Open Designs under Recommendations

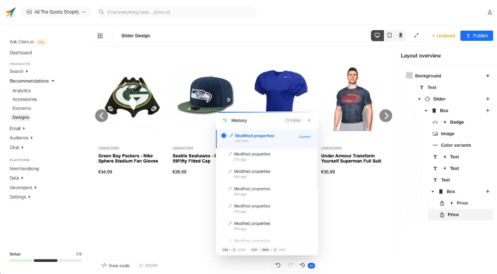[21, 118]
